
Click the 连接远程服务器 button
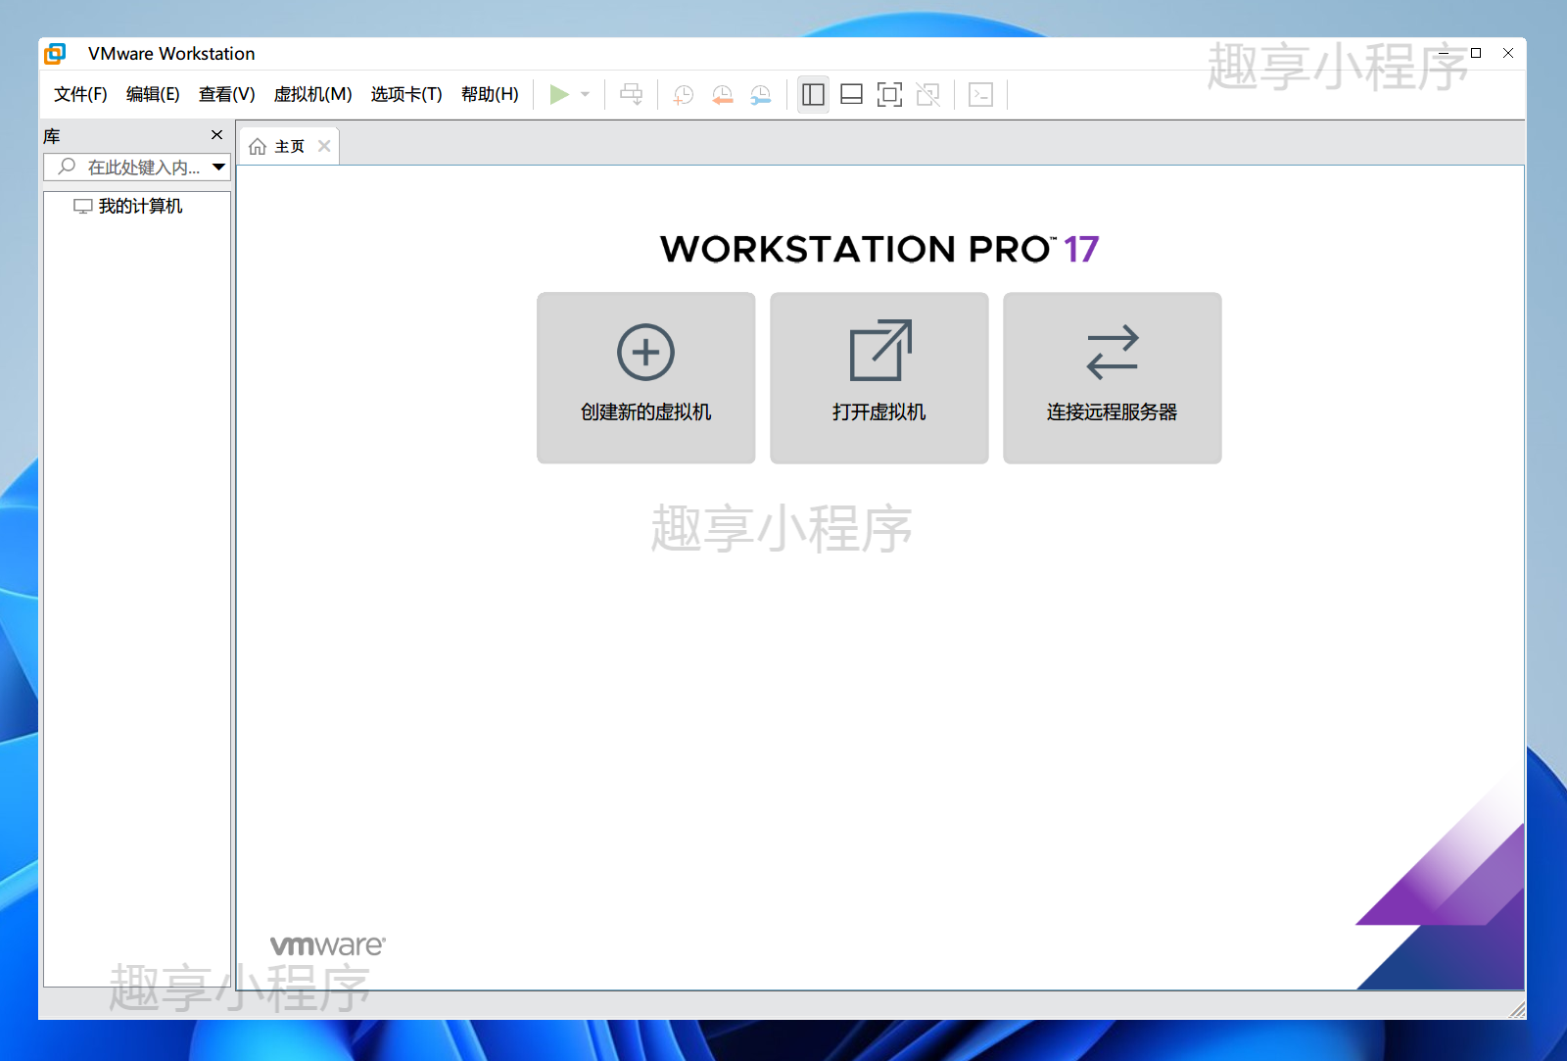(1113, 378)
